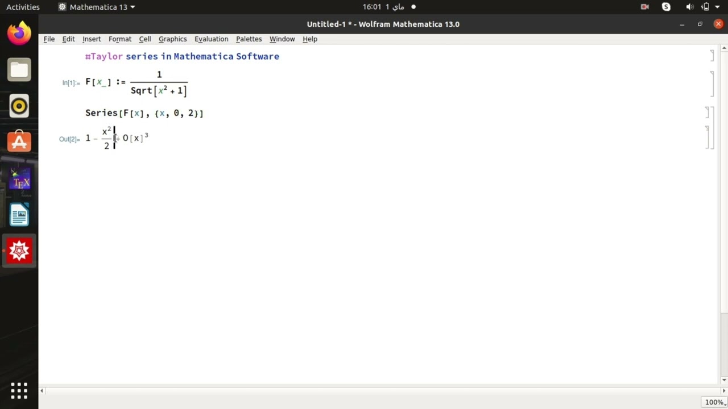728x409 pixels.
Task: Launch Rhythmbox music player from dock
Action: [19, 106]
